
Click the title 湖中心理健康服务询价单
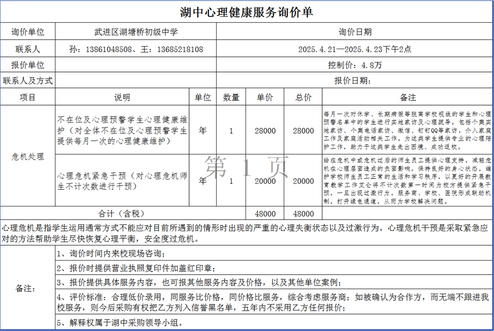click(x=247, y=12)
